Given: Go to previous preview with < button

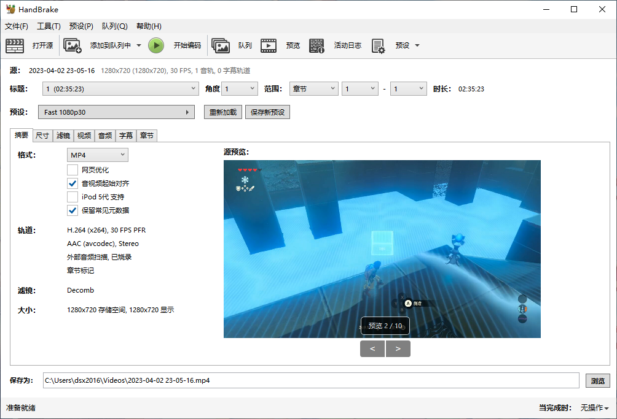Looking at the screenshot, I should click(x=372, y=348).
